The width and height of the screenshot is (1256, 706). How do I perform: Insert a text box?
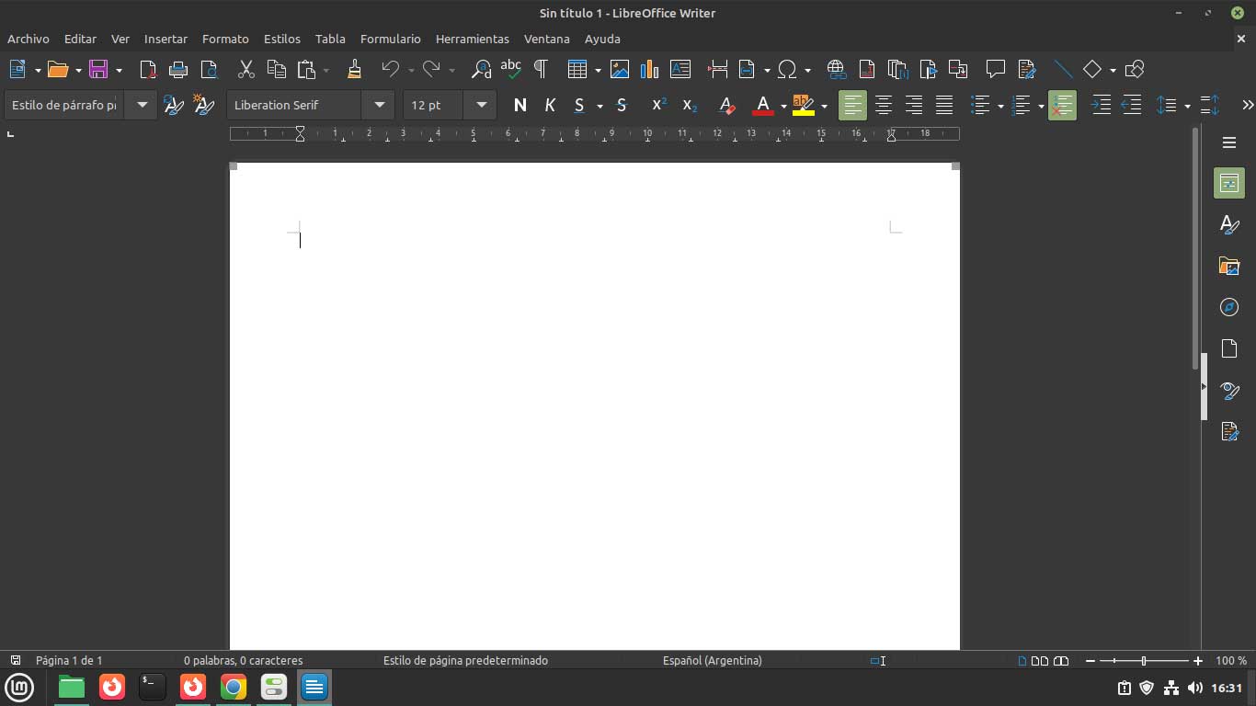(x=680, y=69)
